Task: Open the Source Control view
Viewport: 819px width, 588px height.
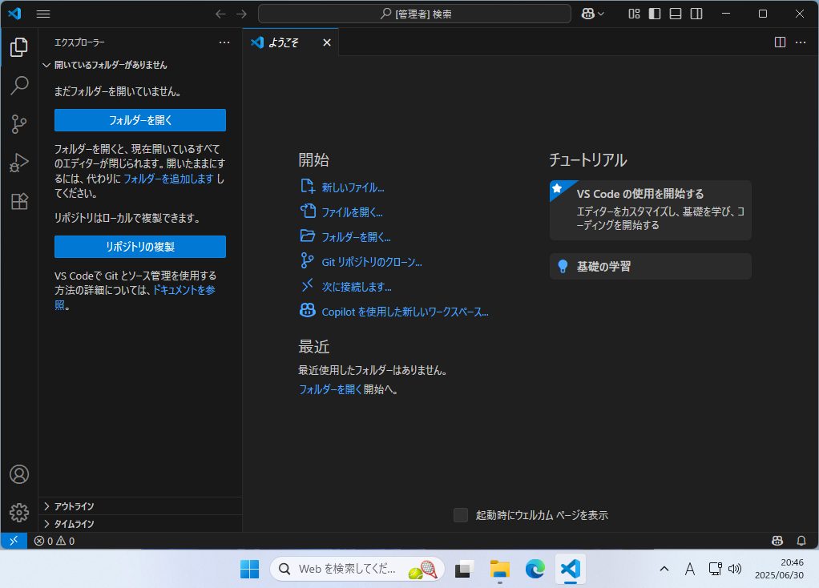Action: pos(18,123)
